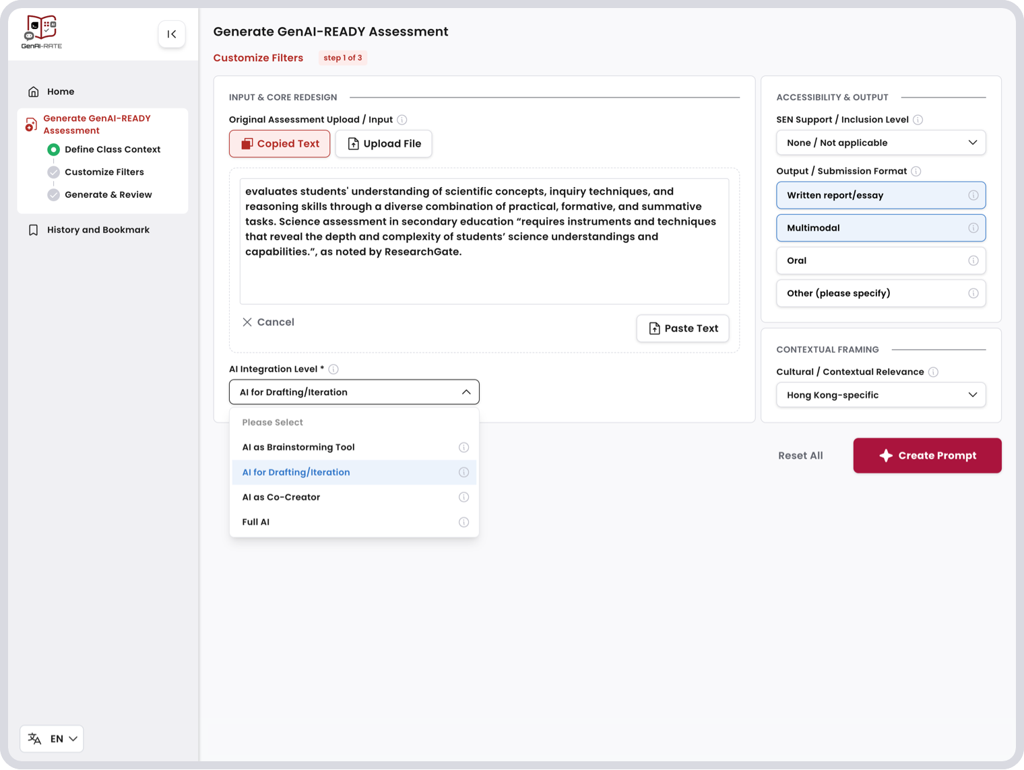Screen dimensions: 1024x770
Task: Click the Generate & Review step check circle
Action: 54,195
